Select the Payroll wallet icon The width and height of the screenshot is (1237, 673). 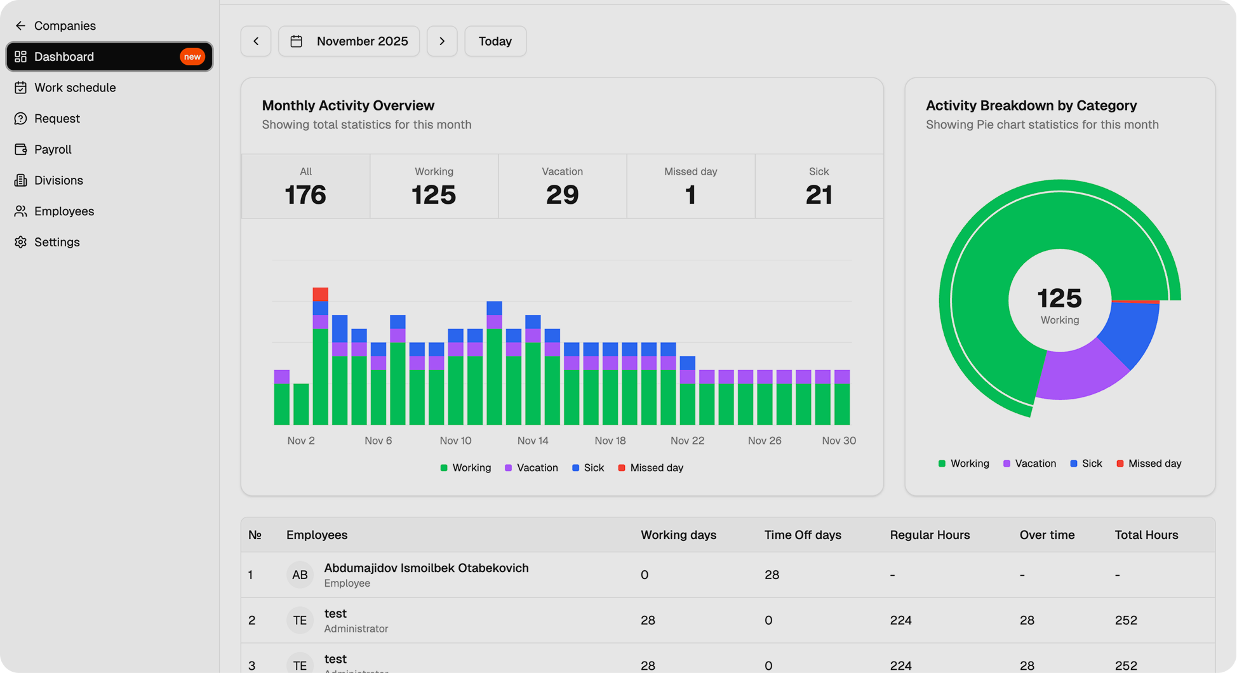(20, 150)
